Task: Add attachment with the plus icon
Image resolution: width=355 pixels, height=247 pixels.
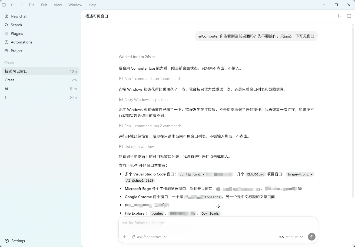Action: 125,237
